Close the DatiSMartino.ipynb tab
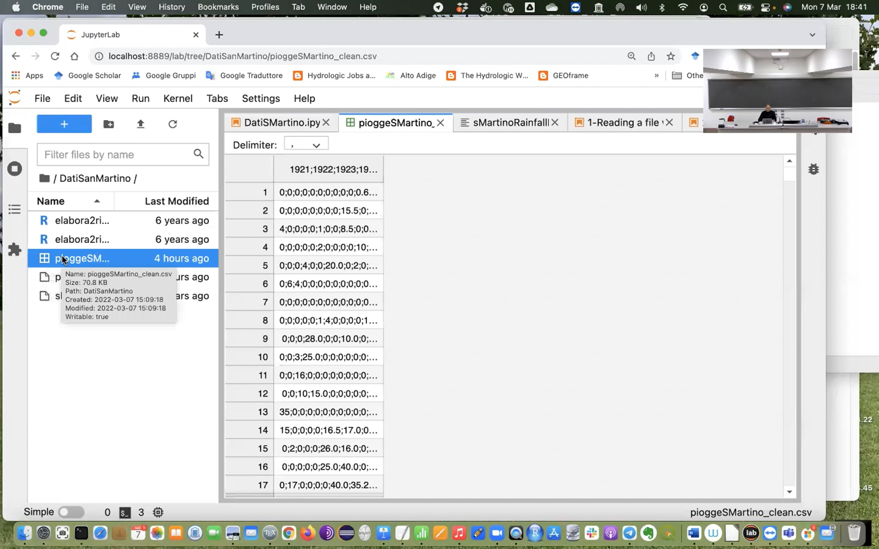 pyautogui.click(x=326, y=123)
